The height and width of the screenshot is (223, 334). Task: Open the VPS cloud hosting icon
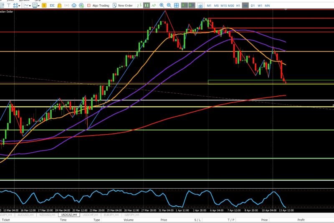click(x=74, y=5)
